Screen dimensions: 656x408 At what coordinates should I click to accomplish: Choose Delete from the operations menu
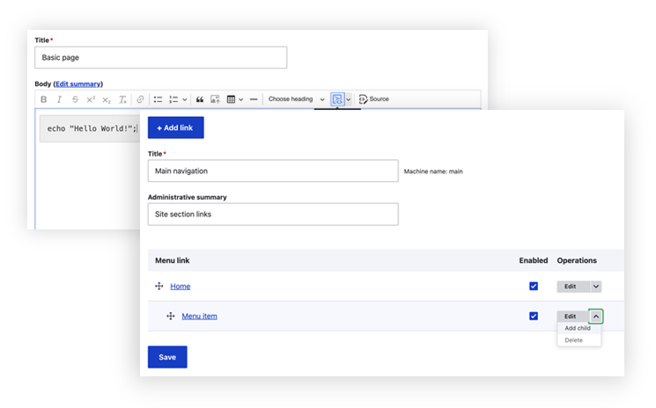click(x=574, y=340)
